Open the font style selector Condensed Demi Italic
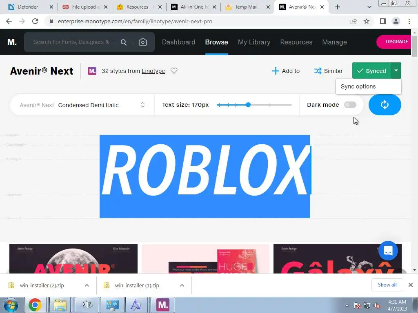 82,105
